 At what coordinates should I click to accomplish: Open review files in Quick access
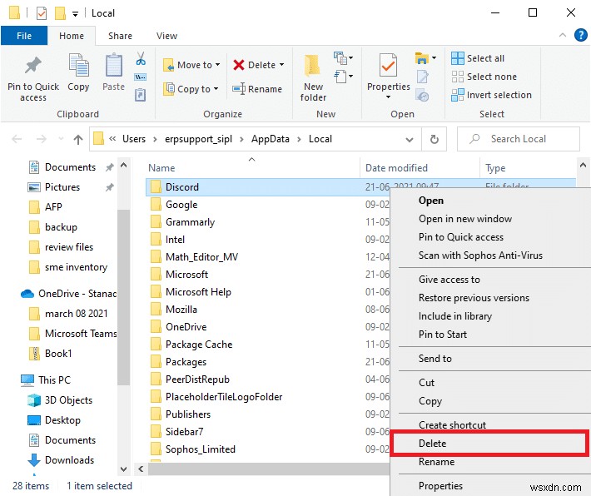point(61,247)
